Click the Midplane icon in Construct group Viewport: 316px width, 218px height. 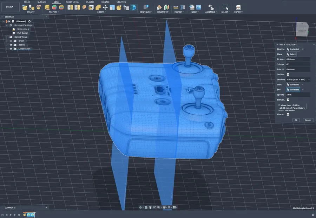point(166,7)
